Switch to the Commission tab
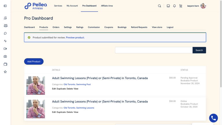Viewport: 222px width, 125px height. (x=94, y=27)
